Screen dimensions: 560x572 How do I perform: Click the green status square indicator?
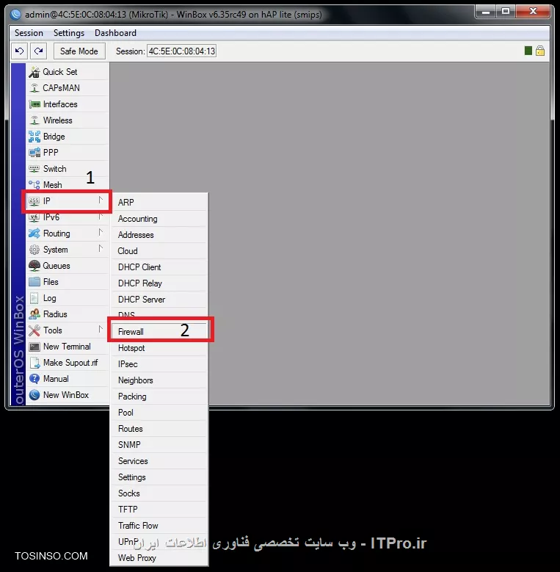(528, 51)
